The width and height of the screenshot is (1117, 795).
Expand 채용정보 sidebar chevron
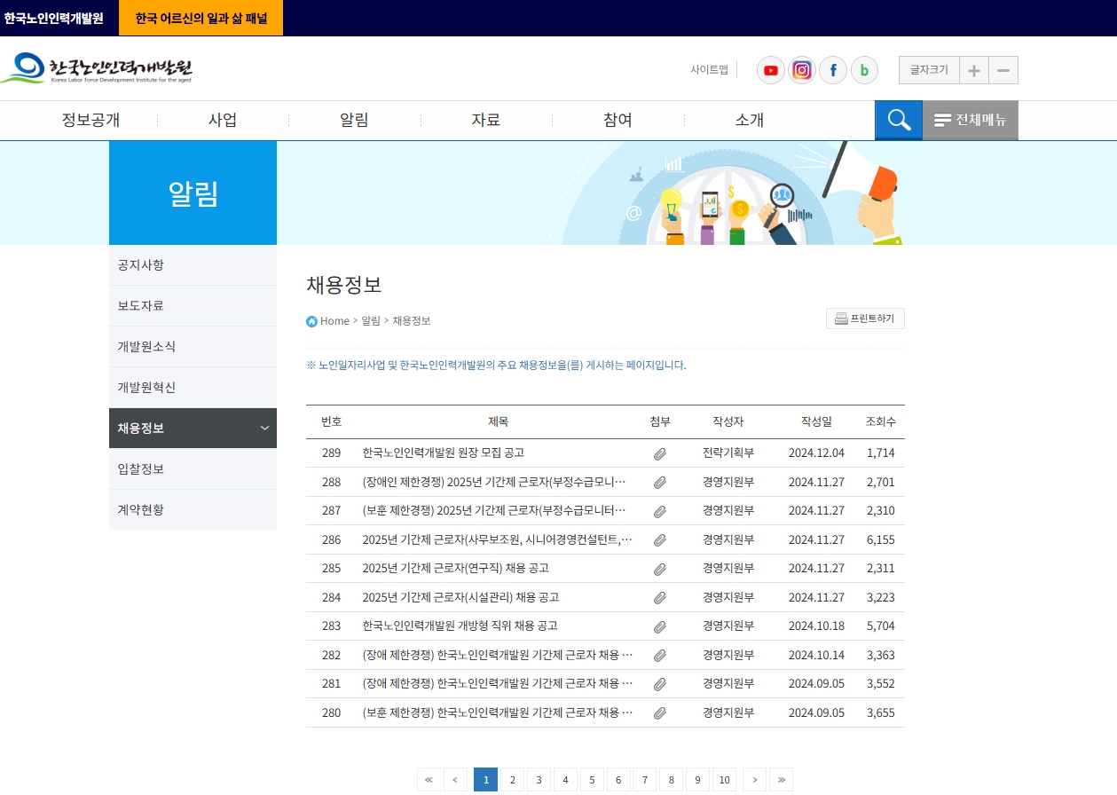tap(264, 429)
